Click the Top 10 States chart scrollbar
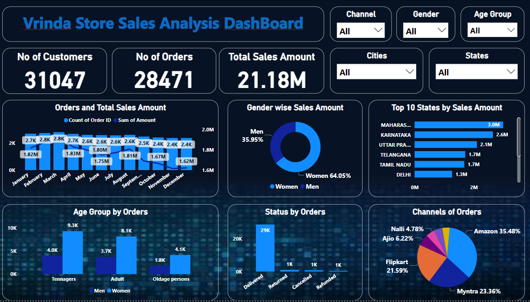Screen dimensions: 530x302 pos(519,132)
